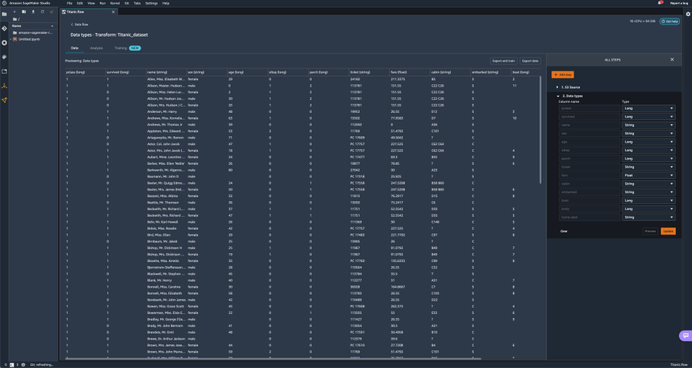Open the File menu
The image size is (692, 368).
point(70,3)
